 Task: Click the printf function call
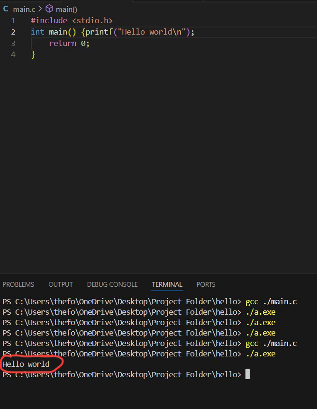tap(97, 32)
